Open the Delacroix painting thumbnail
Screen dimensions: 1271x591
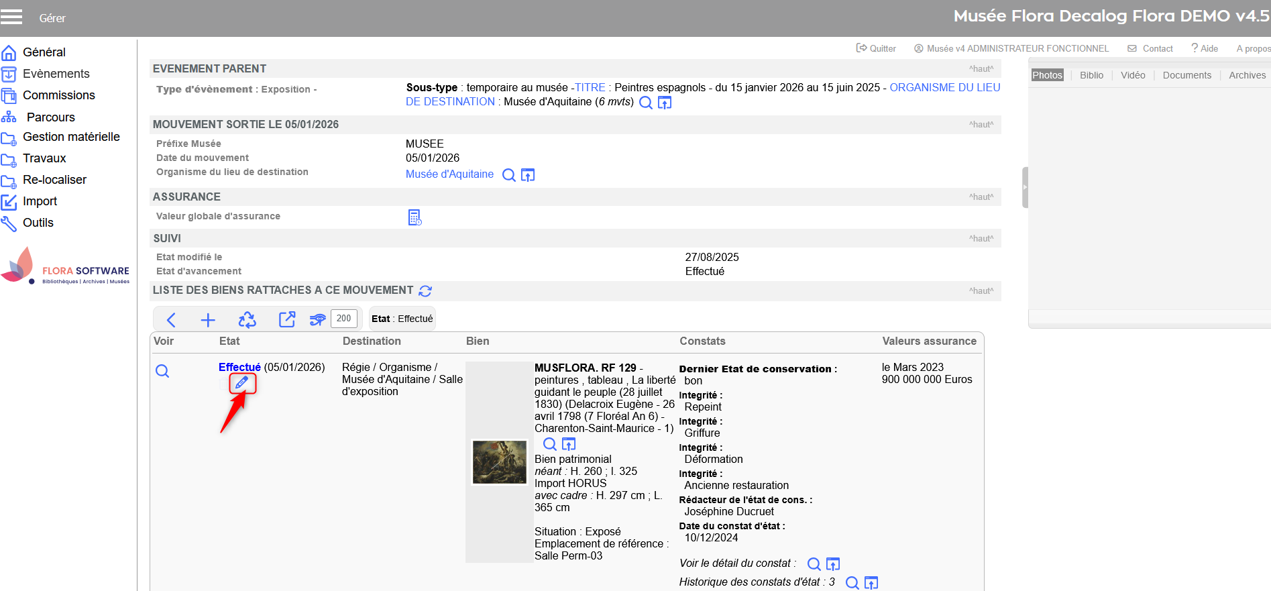tap(499, 462)
